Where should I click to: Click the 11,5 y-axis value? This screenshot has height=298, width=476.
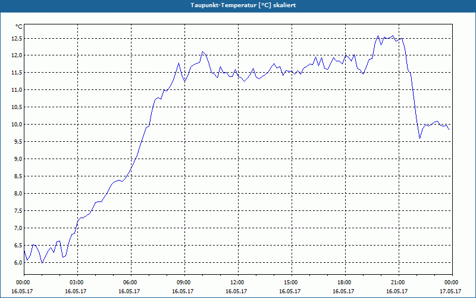17,72
